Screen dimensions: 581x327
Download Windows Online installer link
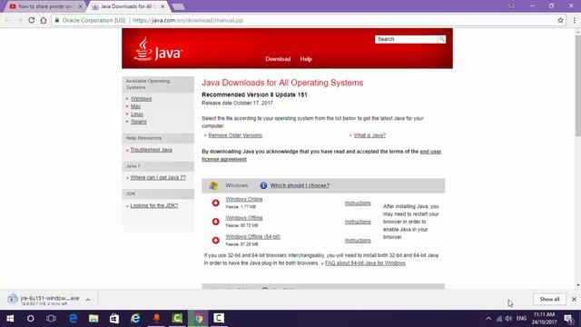click(x=244, y=199)
